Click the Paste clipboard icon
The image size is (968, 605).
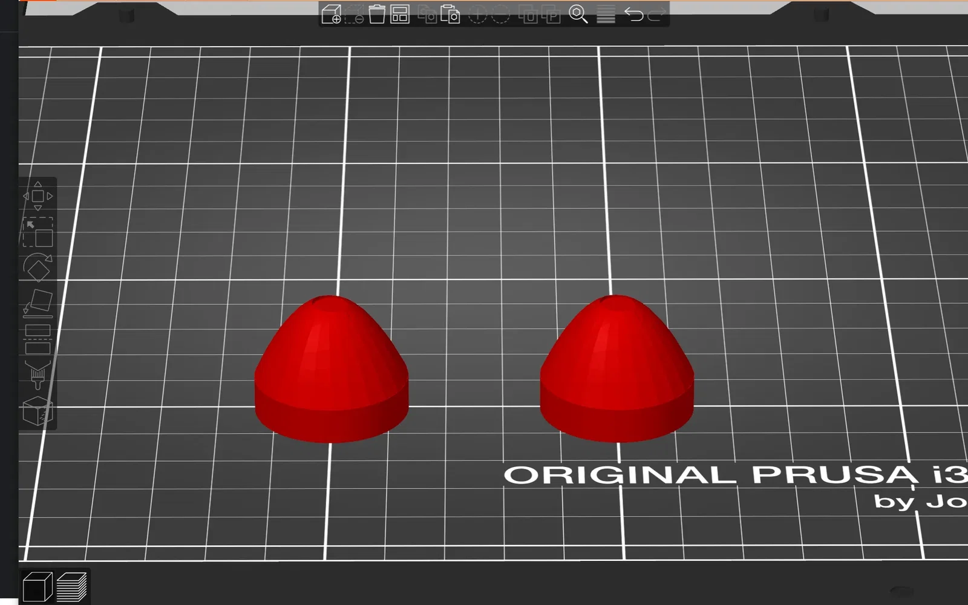[x=450, y=14]
